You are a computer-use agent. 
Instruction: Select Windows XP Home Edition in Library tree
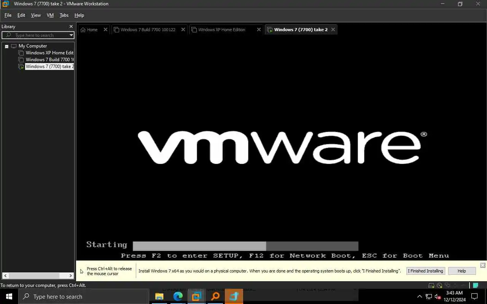49,53
